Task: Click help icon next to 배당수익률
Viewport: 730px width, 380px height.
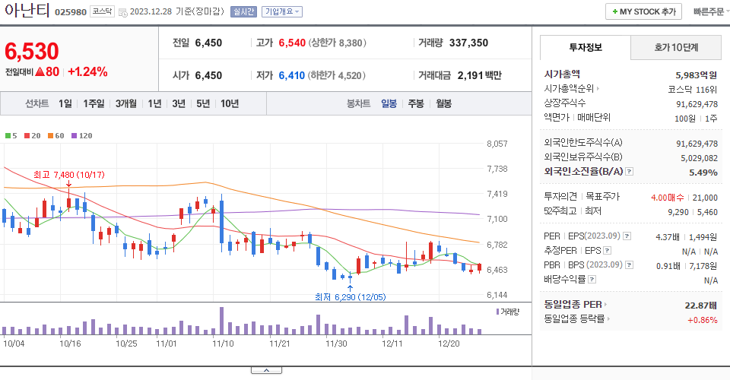Action: [592, 280]
